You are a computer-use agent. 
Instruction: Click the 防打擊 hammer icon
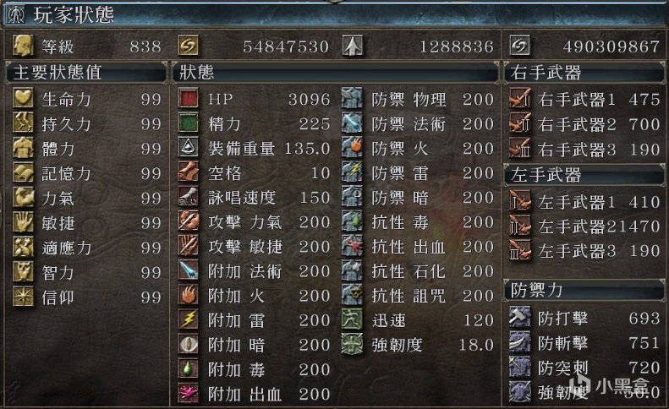click(519, 317)
